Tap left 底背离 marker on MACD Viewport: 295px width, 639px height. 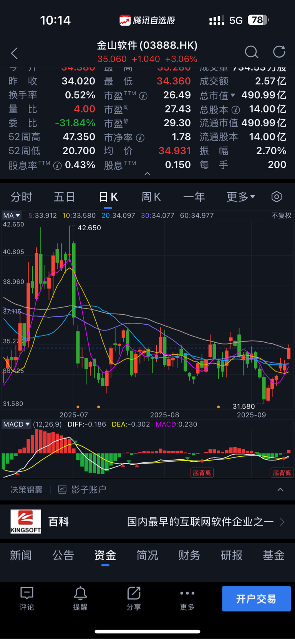(202, 473)
